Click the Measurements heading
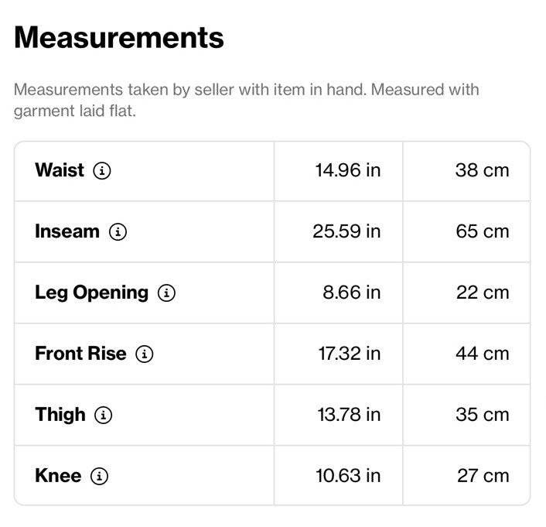Image resolution: width=546 pixels, height=527 pixels. [x=119, y=38]
